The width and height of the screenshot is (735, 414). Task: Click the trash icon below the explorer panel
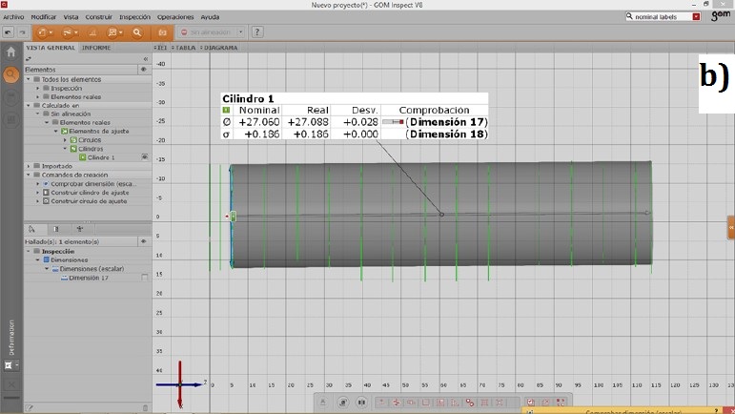point(145,407)
